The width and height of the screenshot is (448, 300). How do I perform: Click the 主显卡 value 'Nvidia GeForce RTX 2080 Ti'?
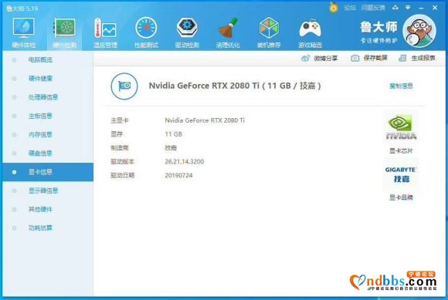205,120
